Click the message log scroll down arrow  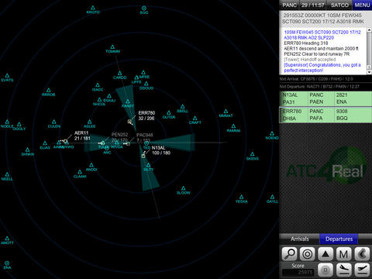[370, 72]
